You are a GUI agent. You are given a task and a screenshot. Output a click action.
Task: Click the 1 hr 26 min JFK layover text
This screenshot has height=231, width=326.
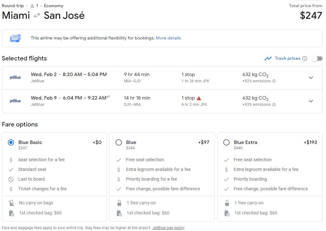(195, 81)
